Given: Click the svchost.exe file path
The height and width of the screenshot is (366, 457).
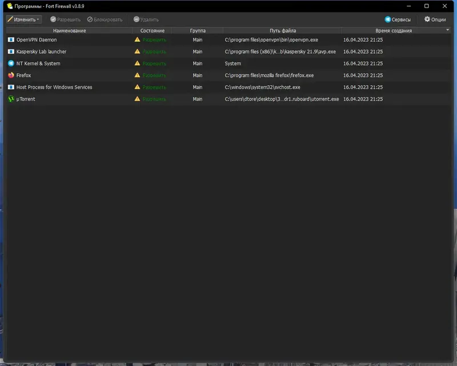Looking at the screenshot, I should 262,87.
